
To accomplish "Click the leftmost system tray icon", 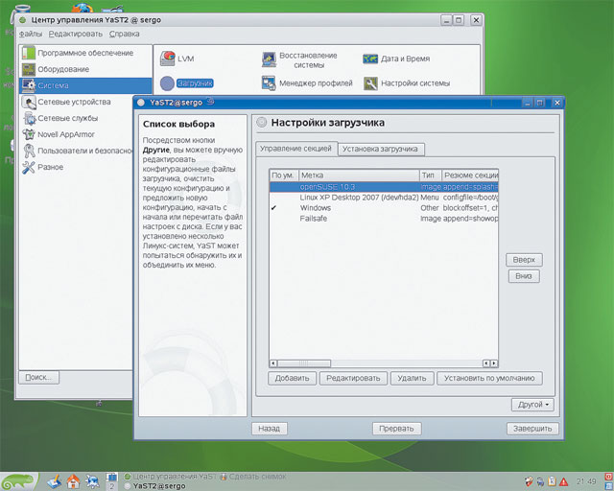I will coord(529,481).
